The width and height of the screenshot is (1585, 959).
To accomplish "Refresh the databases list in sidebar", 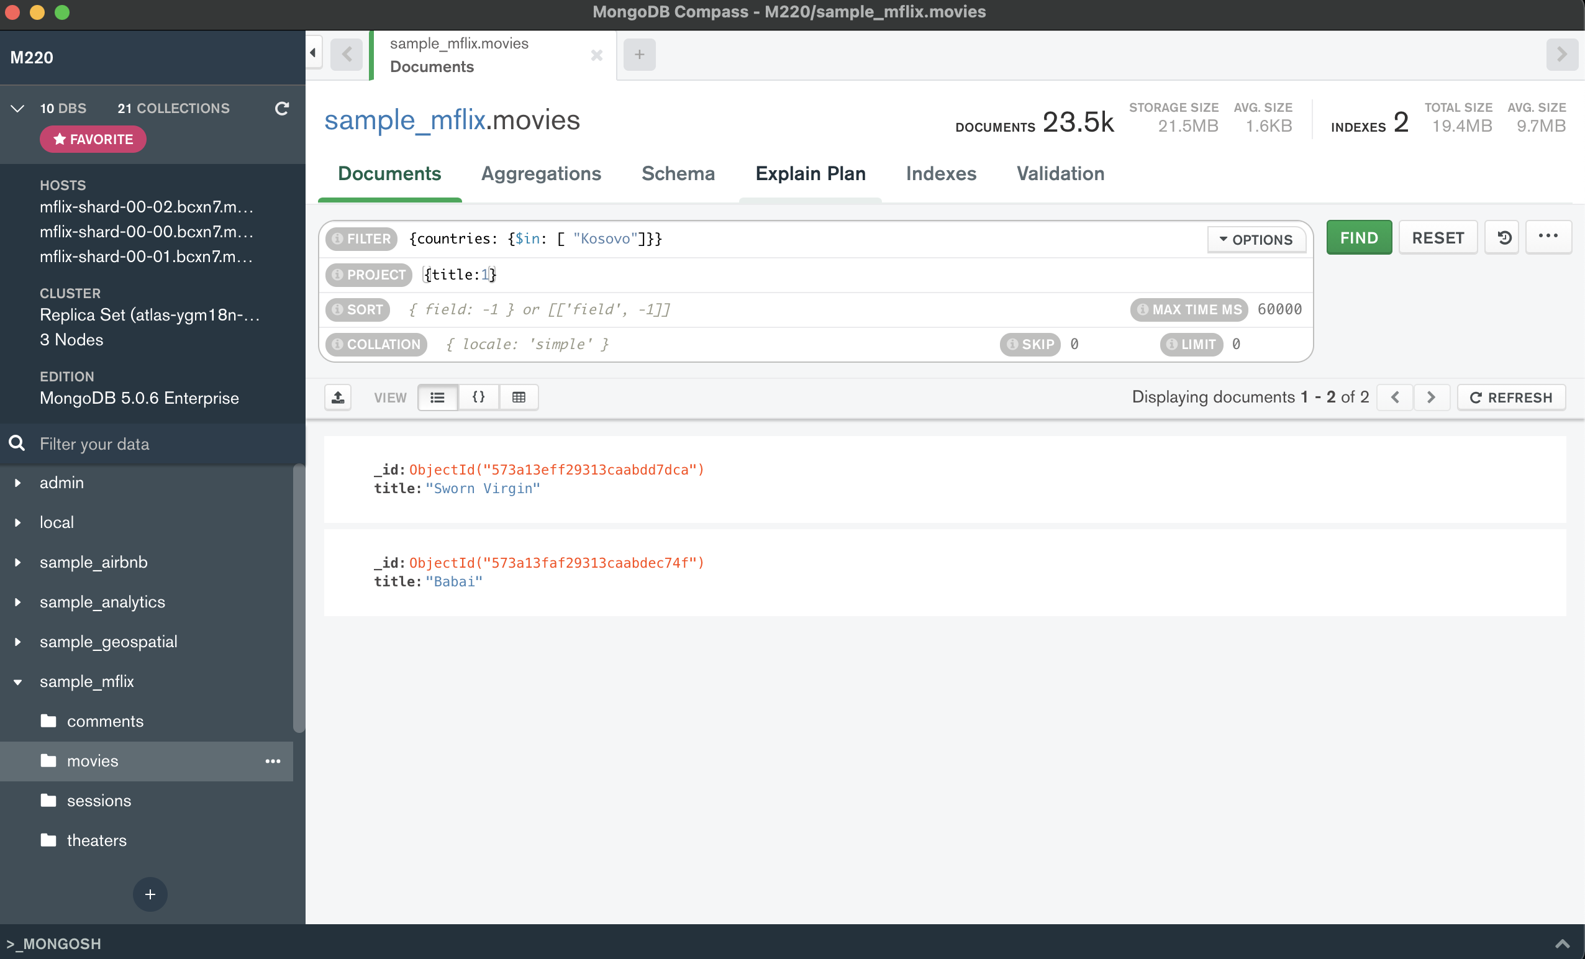I will pyautogui.click(x=282, y=109).
